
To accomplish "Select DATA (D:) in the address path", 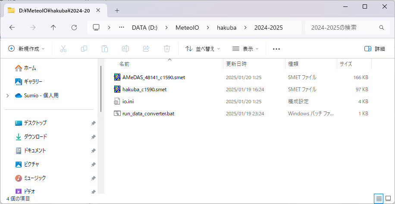I will point(144,28).
